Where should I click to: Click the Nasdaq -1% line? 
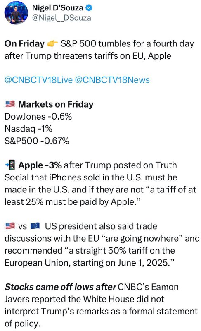point(28,129)
